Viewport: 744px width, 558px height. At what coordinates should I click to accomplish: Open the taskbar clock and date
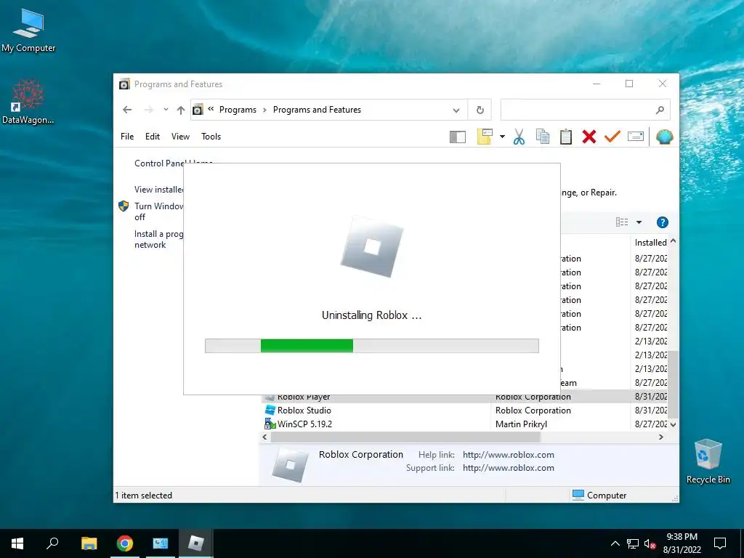click(x=682, y=543)
